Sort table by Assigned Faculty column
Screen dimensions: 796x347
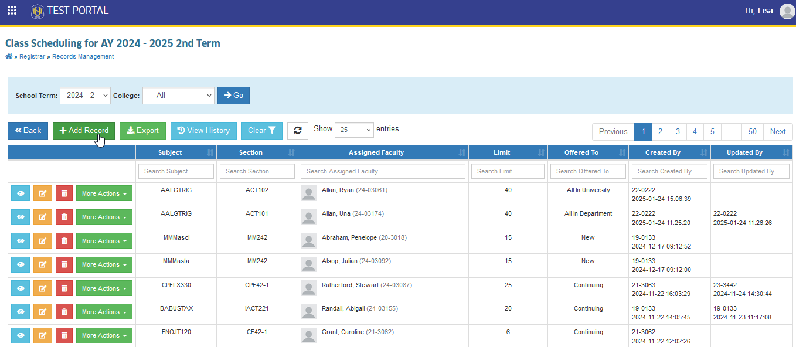(383, 152)
